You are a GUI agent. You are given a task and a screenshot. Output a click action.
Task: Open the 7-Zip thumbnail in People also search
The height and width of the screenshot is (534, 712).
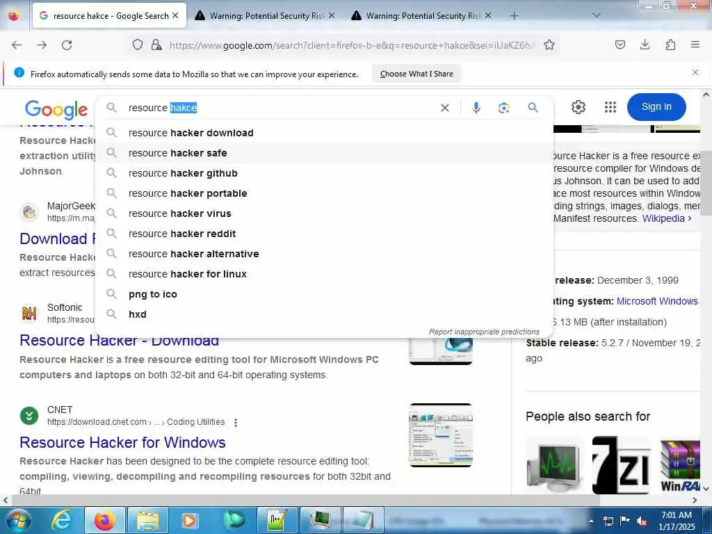pos(622,465)
